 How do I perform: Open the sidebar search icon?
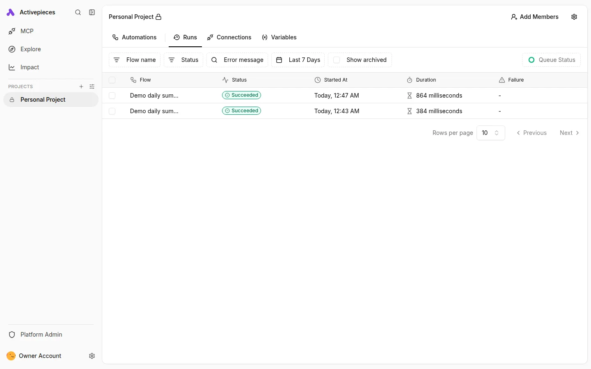point(78,13)
